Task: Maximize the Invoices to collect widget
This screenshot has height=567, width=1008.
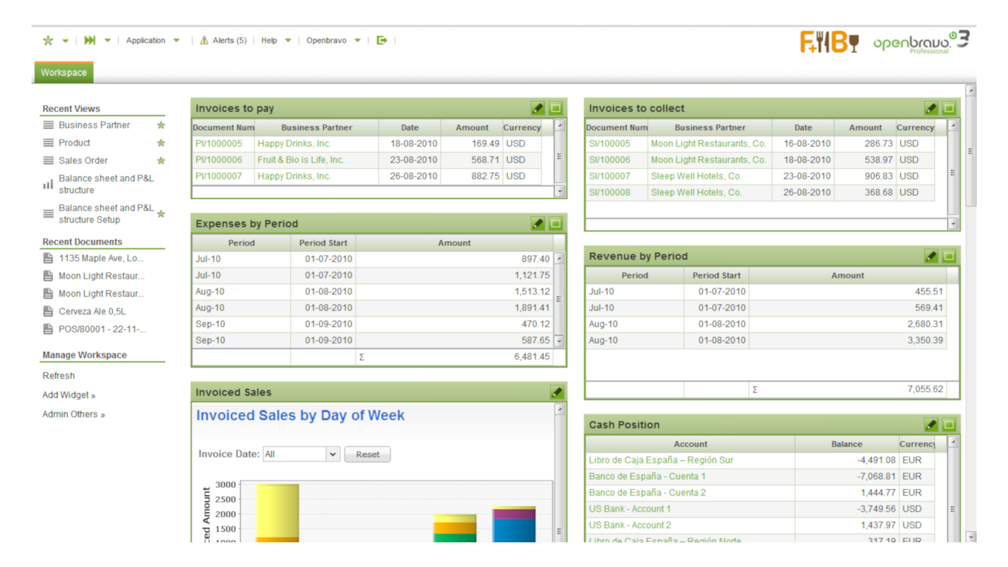Action: [x=949, y=108]
